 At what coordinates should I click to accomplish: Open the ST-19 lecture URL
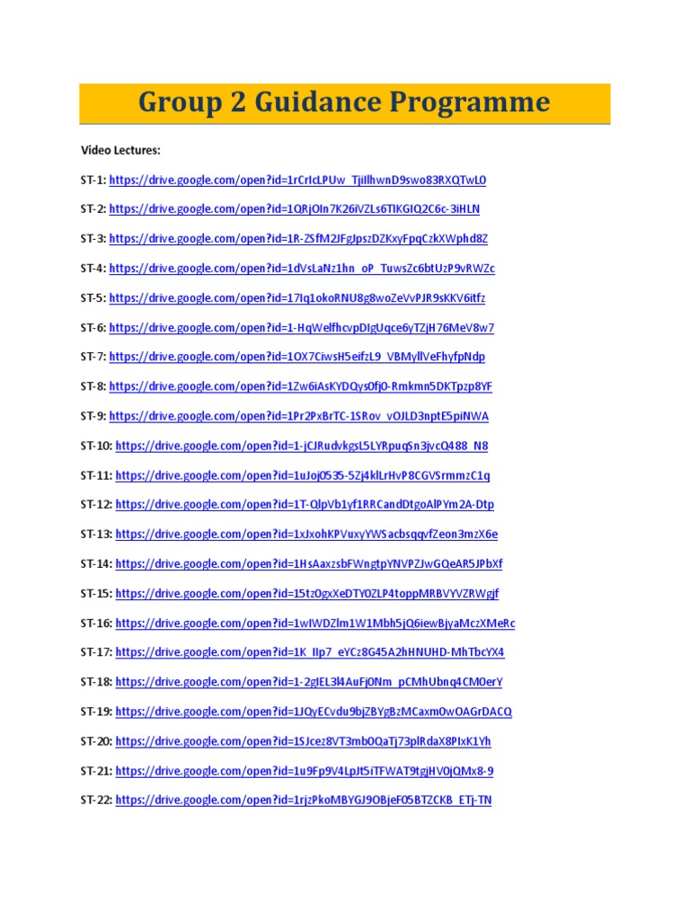click(x=314, y=712)
